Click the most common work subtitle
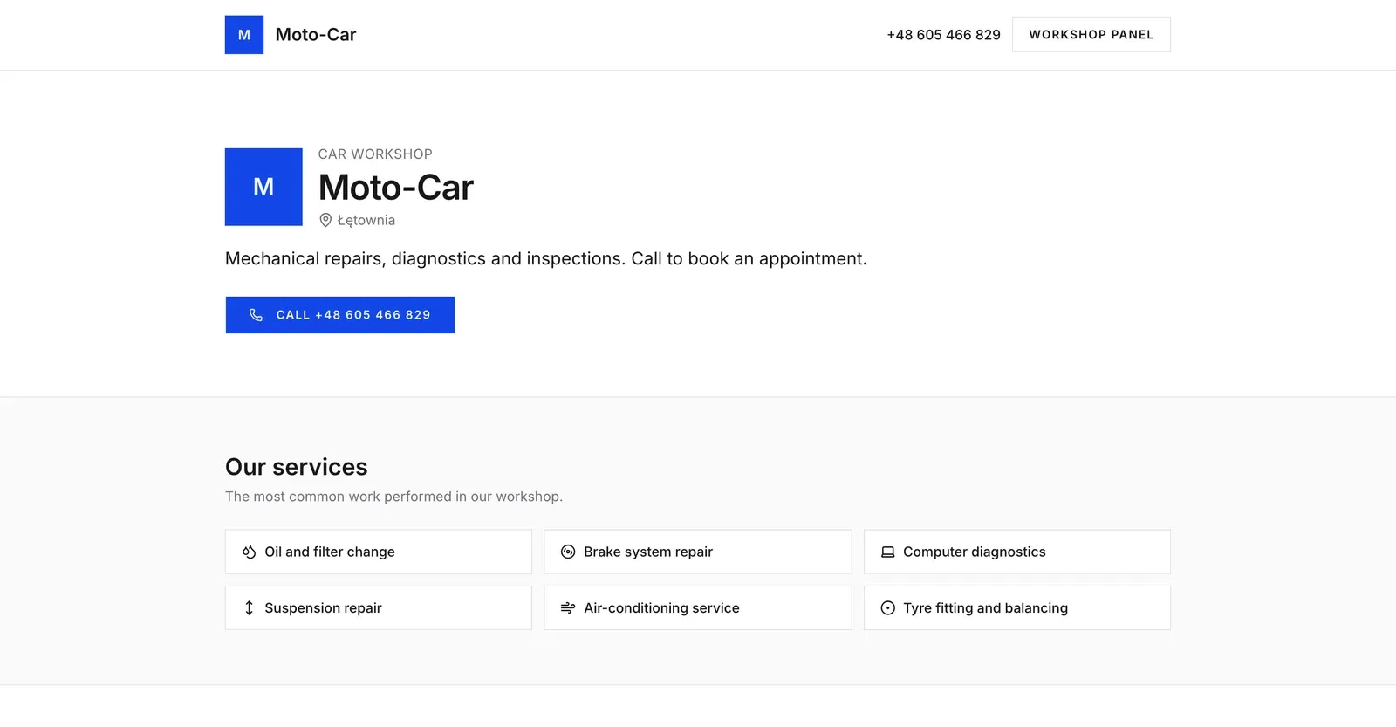The width and height of the screenshot is (1396, 727). tap(393, 497)
